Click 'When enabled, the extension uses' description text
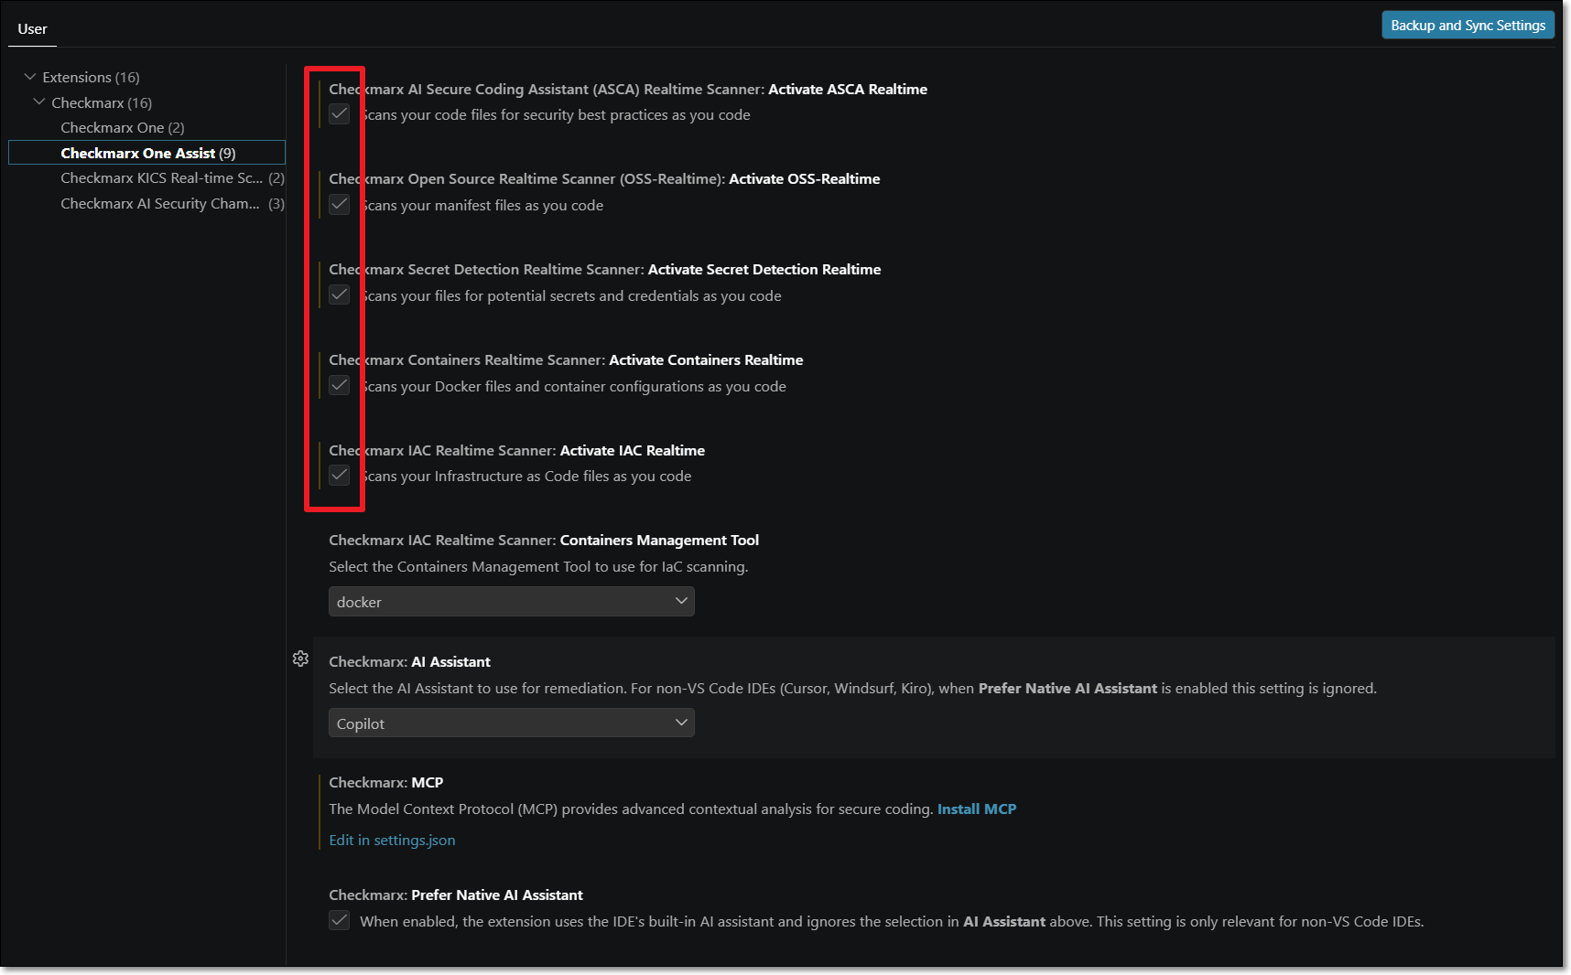 pos(892,921)
